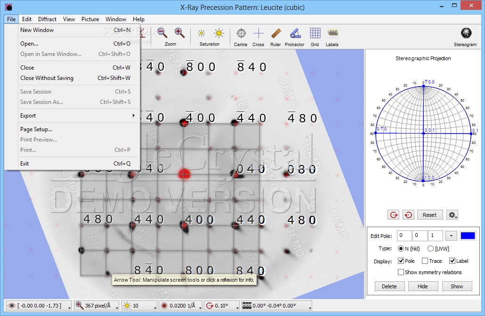
Task: Click the orientation angles icon in status bar
Action: 247,306
